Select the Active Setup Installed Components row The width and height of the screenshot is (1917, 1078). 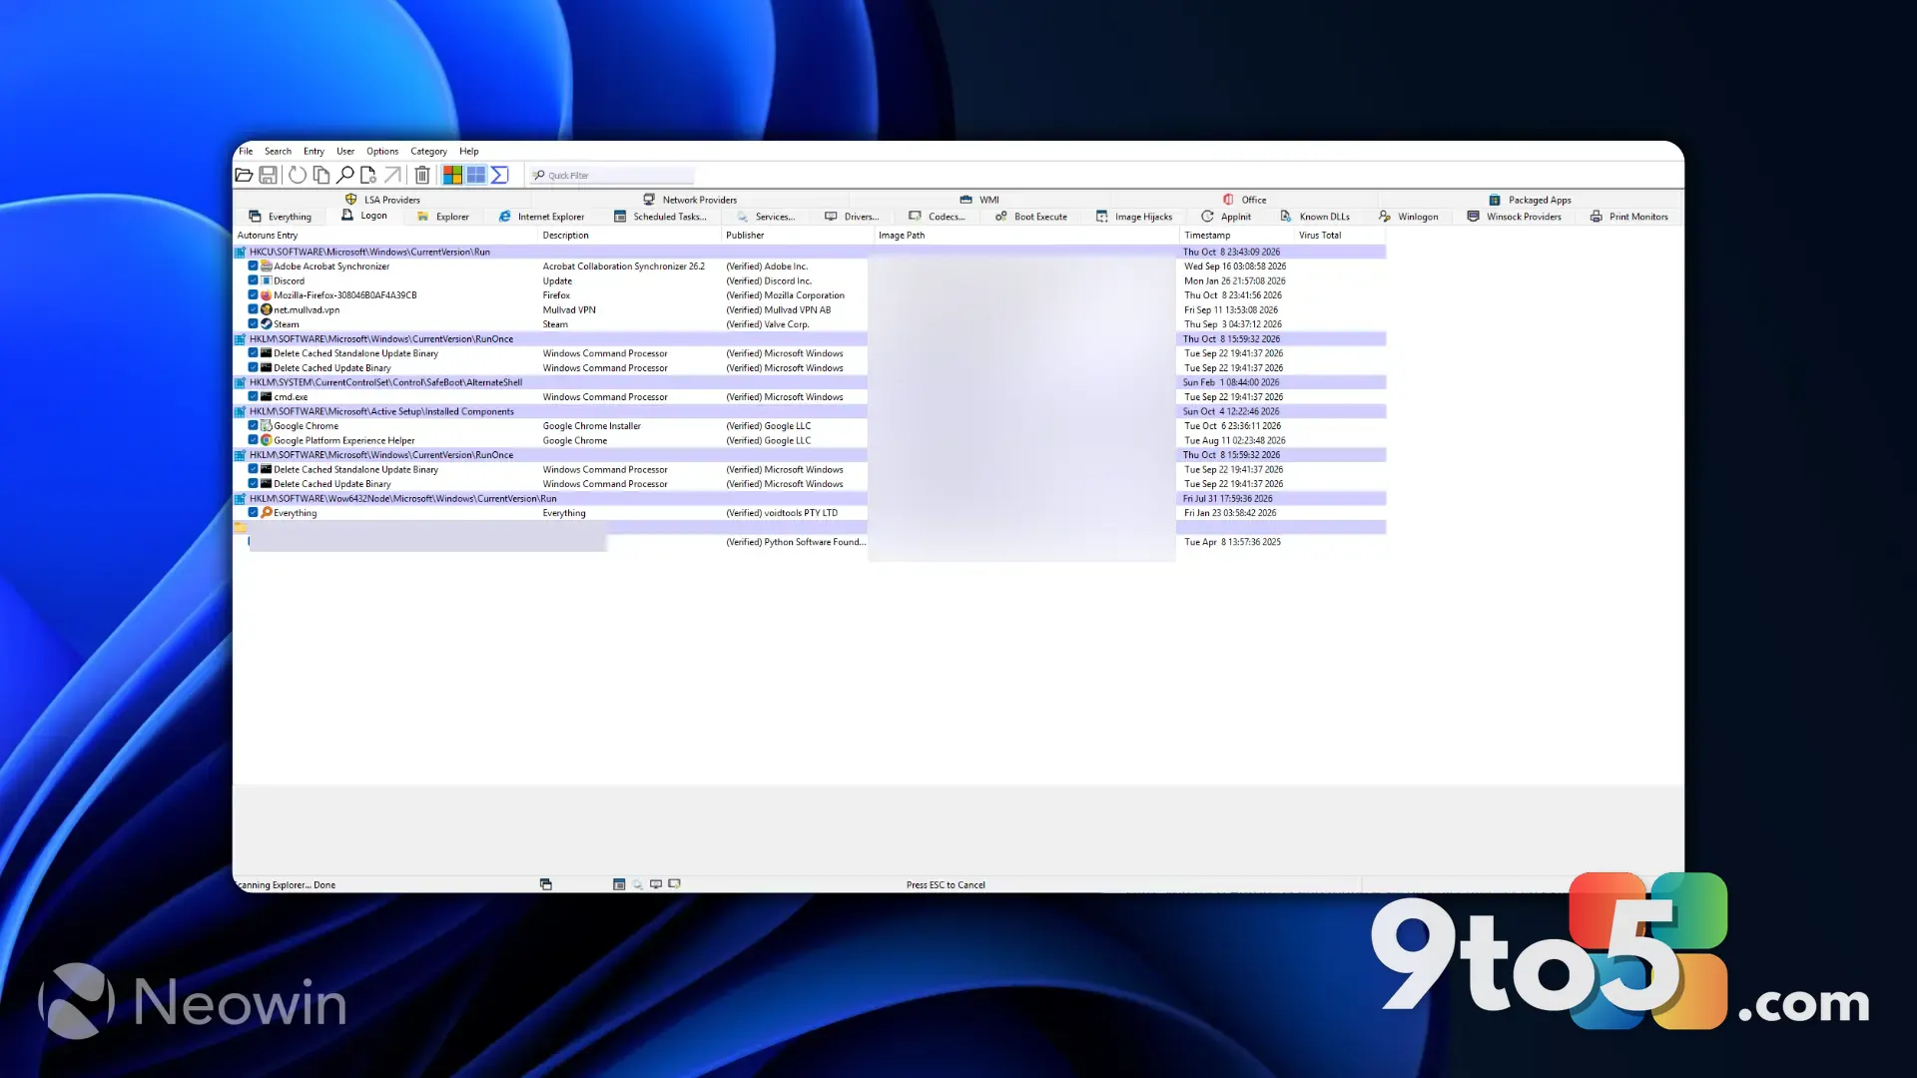tap(809, 411)
